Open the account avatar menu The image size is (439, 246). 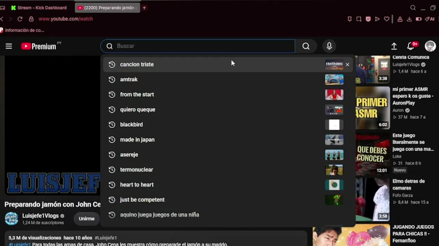point(430,46)
